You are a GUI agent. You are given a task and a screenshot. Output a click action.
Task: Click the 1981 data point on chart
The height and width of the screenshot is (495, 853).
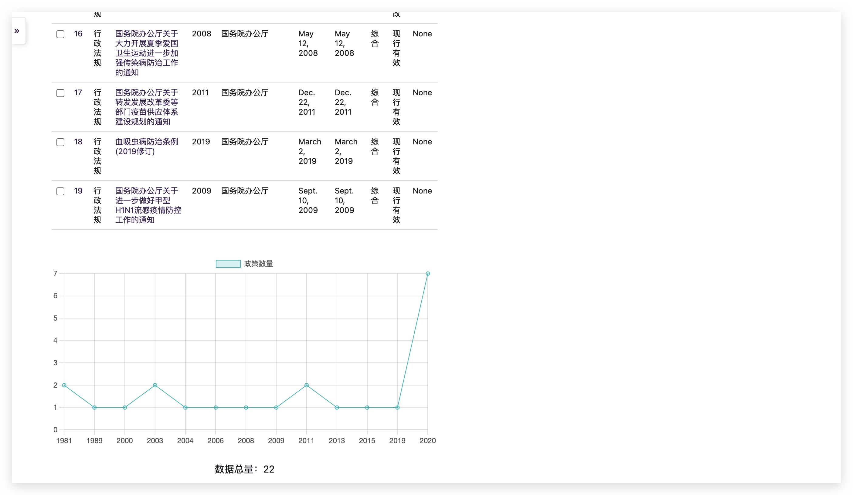click(64, 385)
